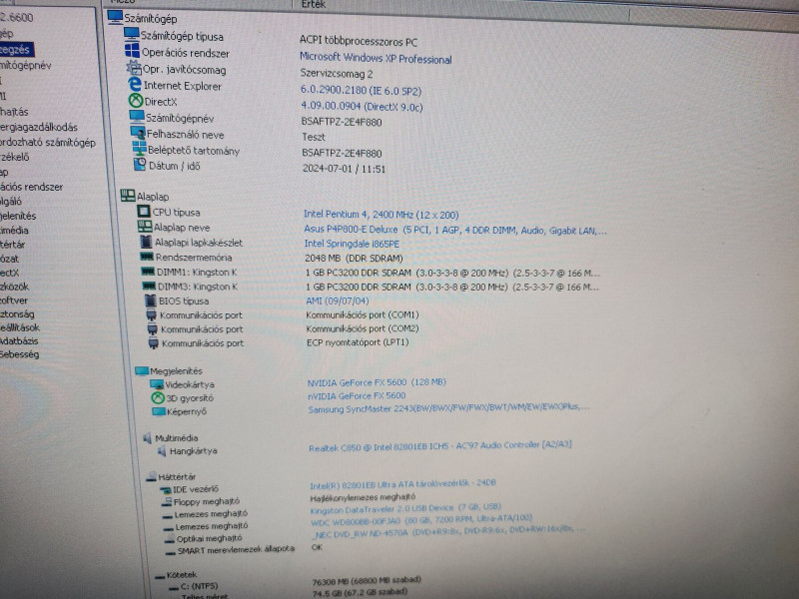Select the Biztonság item in sidebar
799x599 pixels.
(x=17, y=314)
